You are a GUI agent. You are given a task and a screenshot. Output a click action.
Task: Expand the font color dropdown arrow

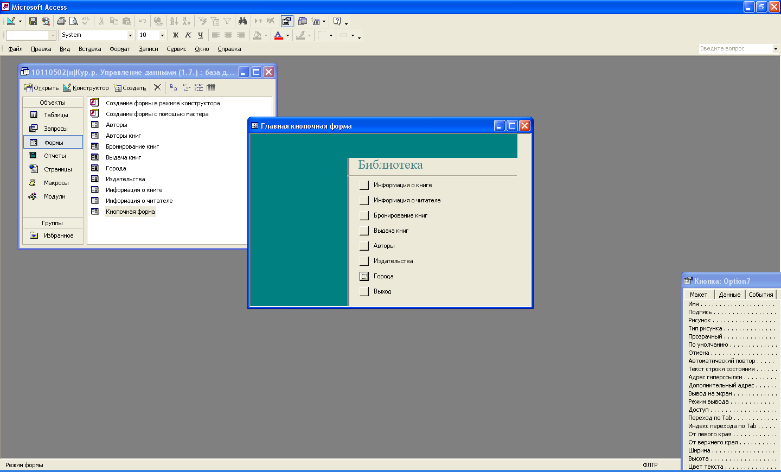(287, 35)
